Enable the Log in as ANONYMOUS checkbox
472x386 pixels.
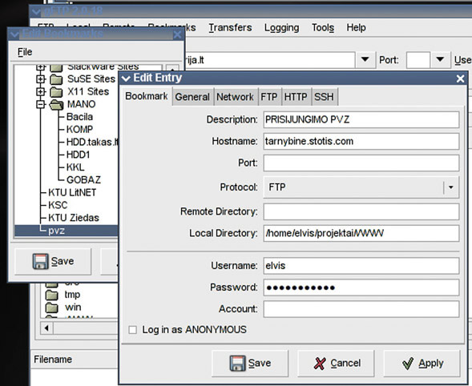coord(132,330)
